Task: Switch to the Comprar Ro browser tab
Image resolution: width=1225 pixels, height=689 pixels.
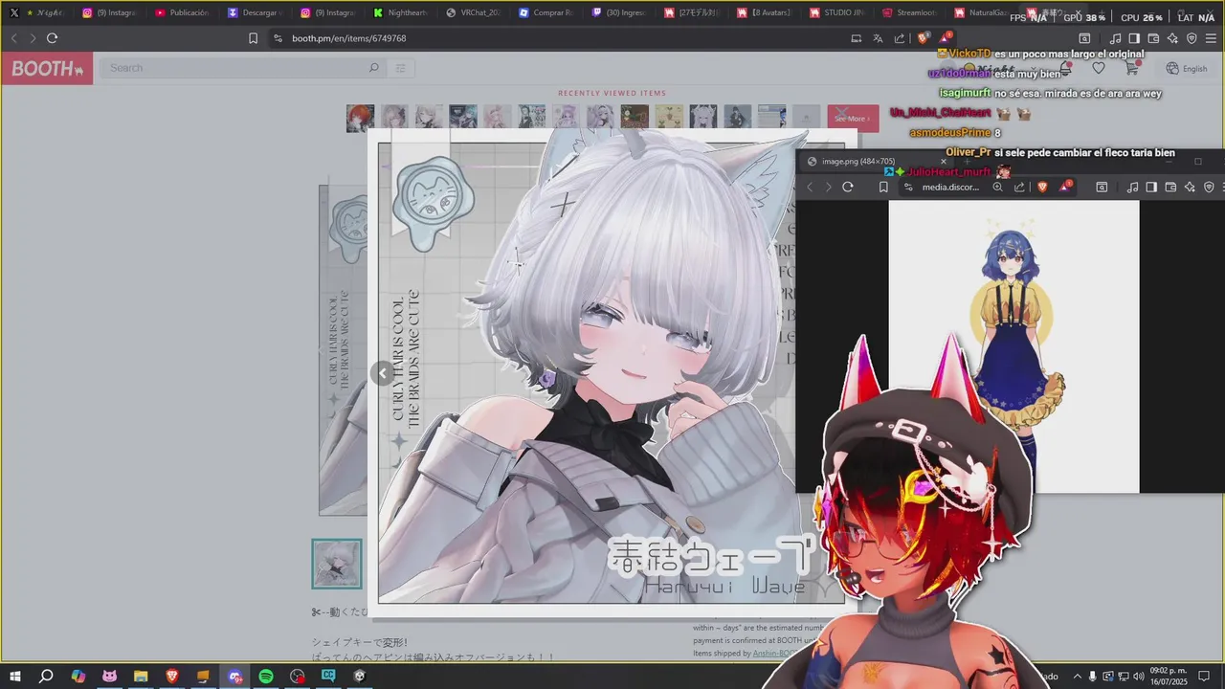Action: 546,13
